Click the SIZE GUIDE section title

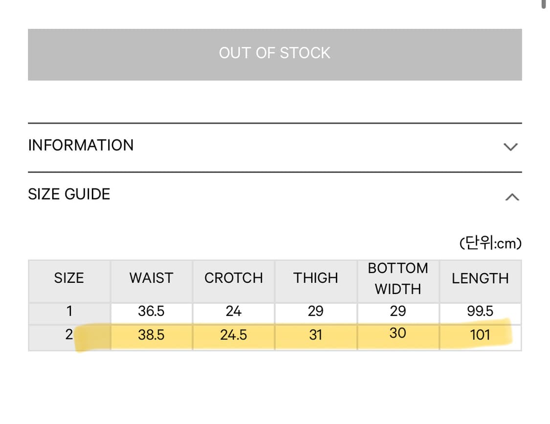tap(69, 194)
